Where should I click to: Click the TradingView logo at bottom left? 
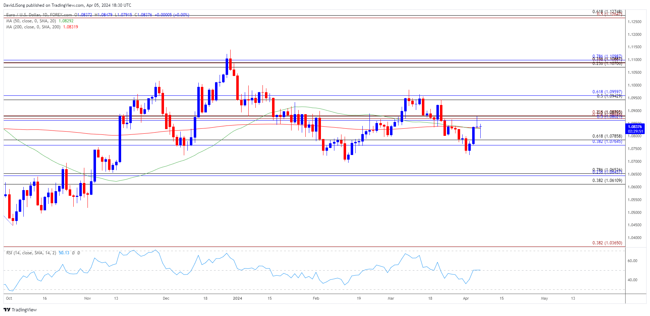20,310
